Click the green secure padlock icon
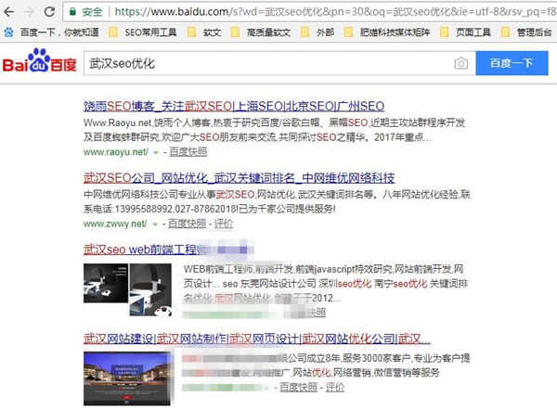 click(72, 12)
